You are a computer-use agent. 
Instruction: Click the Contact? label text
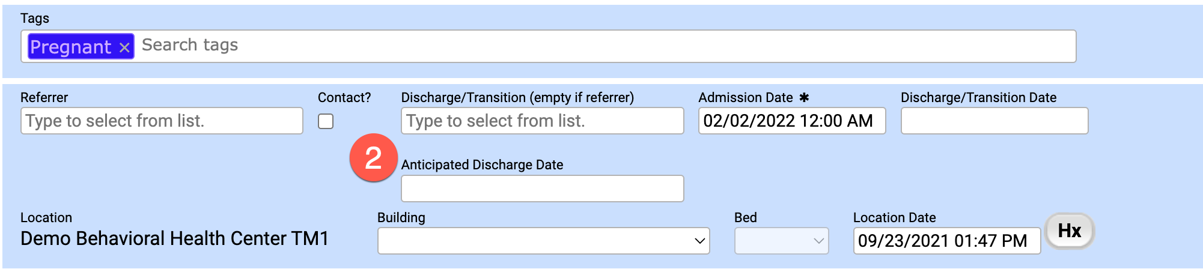pyautogui.click(x=344, y=97)
